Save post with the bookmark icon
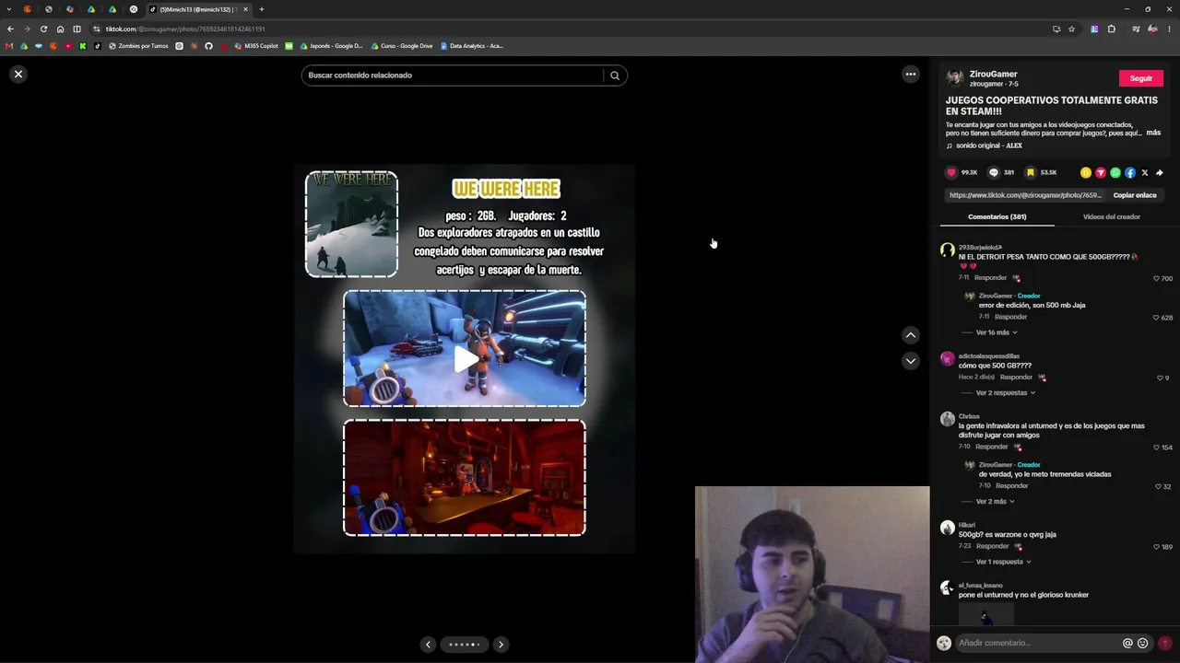The height and width of the screenshot is (663, 1180). (1031, 172)
